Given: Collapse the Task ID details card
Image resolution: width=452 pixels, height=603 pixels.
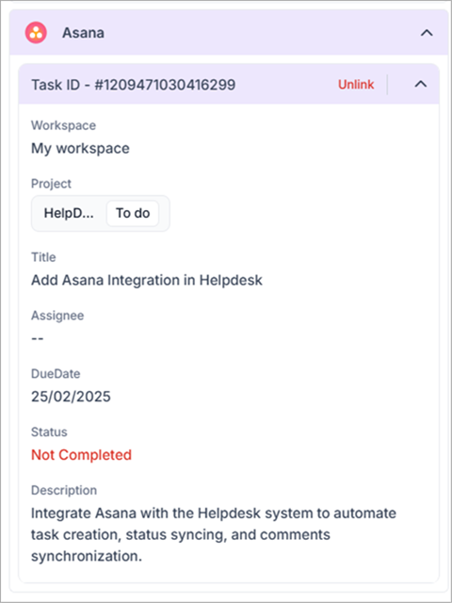Looking at the screenshot, I should [421, 84].
